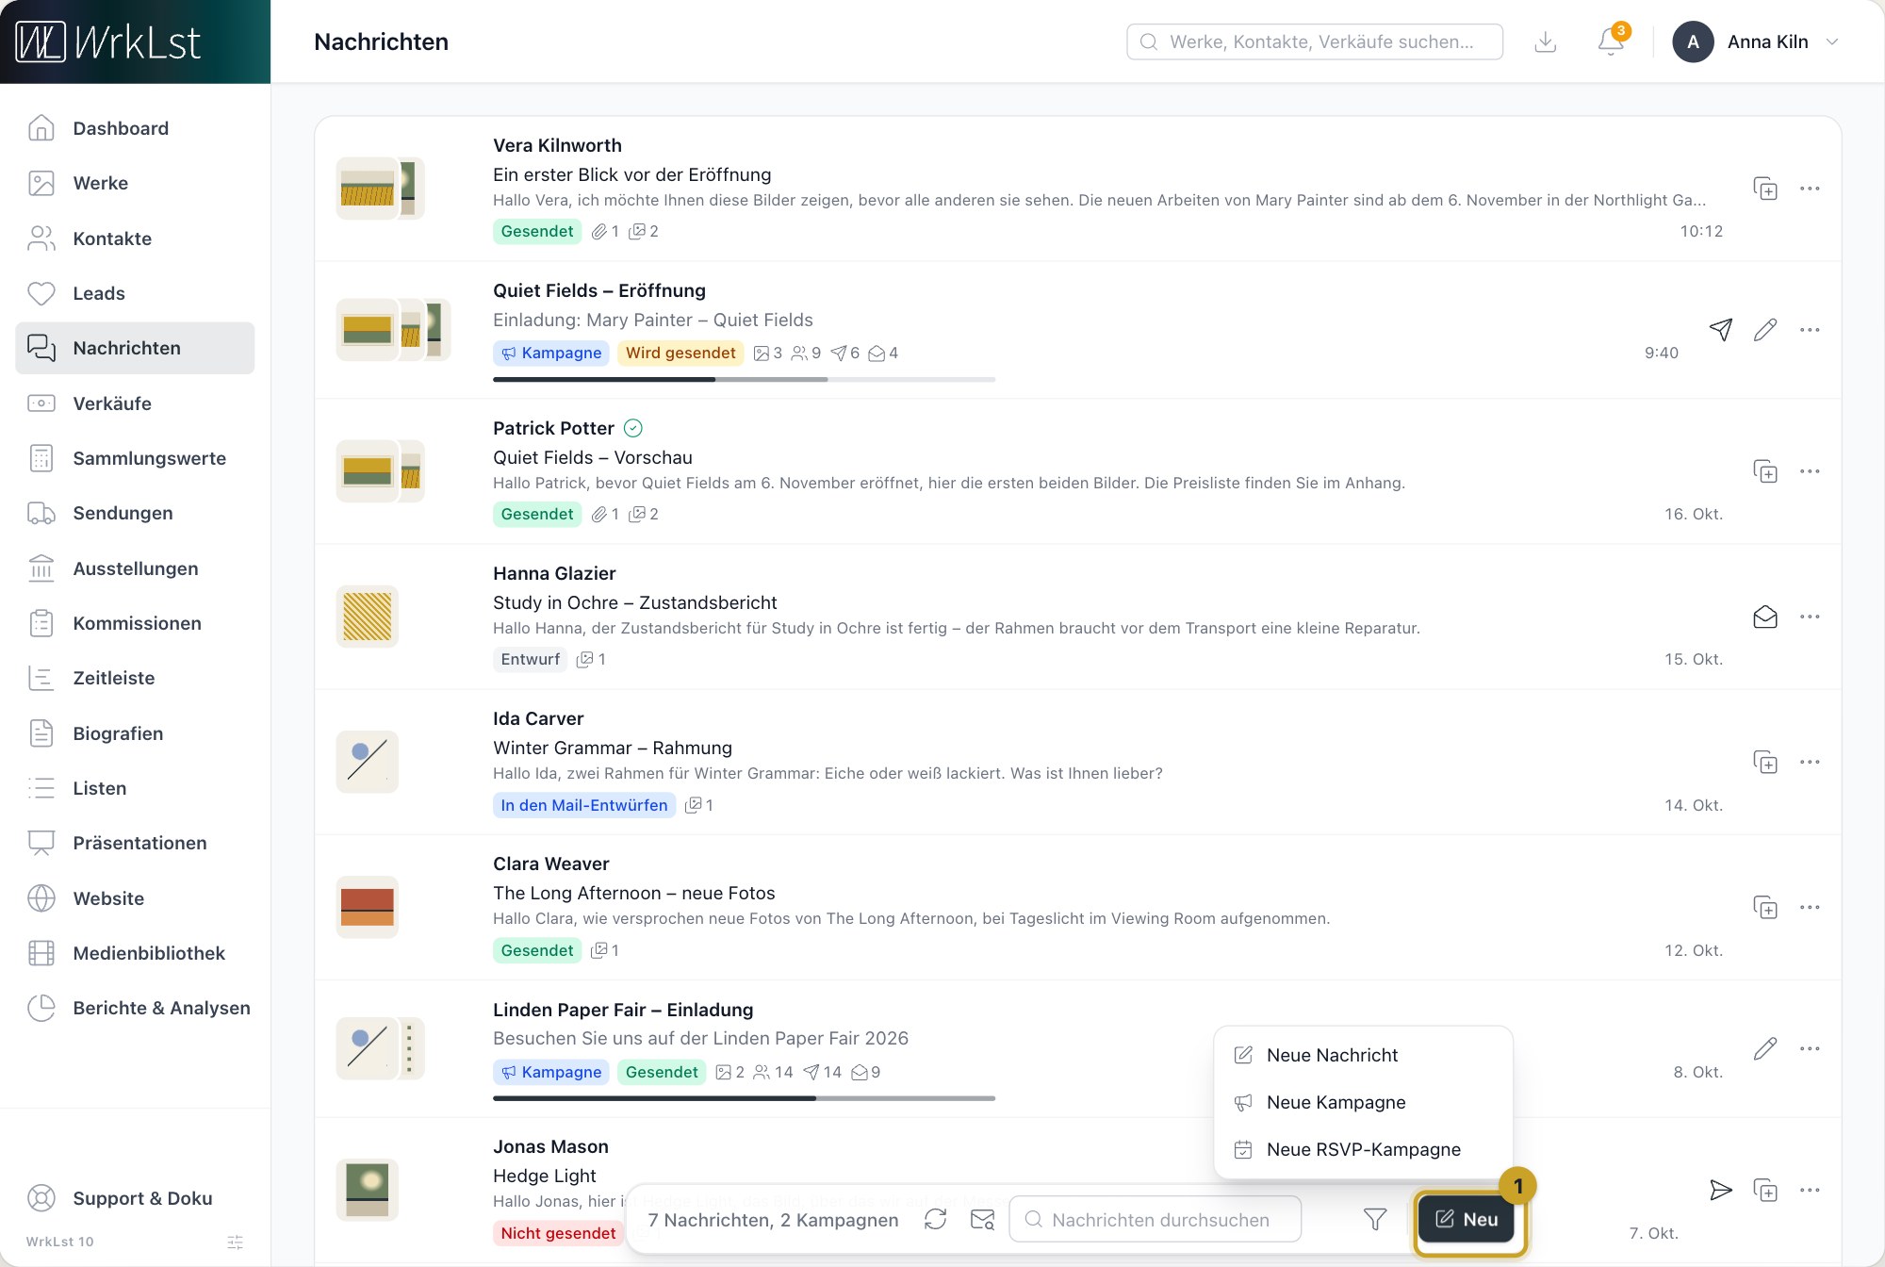Open more options for Linden Paper Fair

1810,1048
